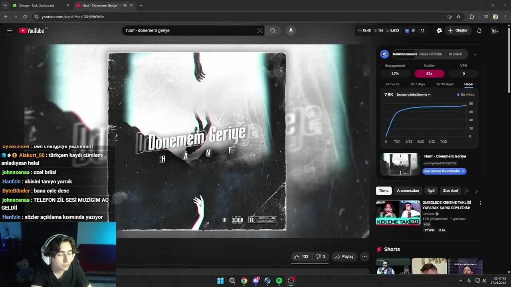This screenshot has height=287, width=511.
Task: Select the Tümü filter chip
Action: point(384,191)
